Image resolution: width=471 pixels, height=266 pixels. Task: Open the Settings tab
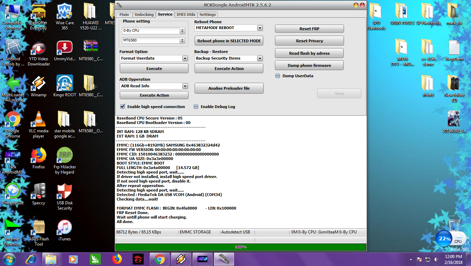[x=207, y=15]
